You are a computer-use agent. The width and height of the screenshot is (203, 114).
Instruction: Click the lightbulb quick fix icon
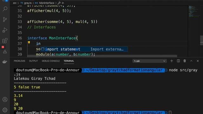point(29,42)
